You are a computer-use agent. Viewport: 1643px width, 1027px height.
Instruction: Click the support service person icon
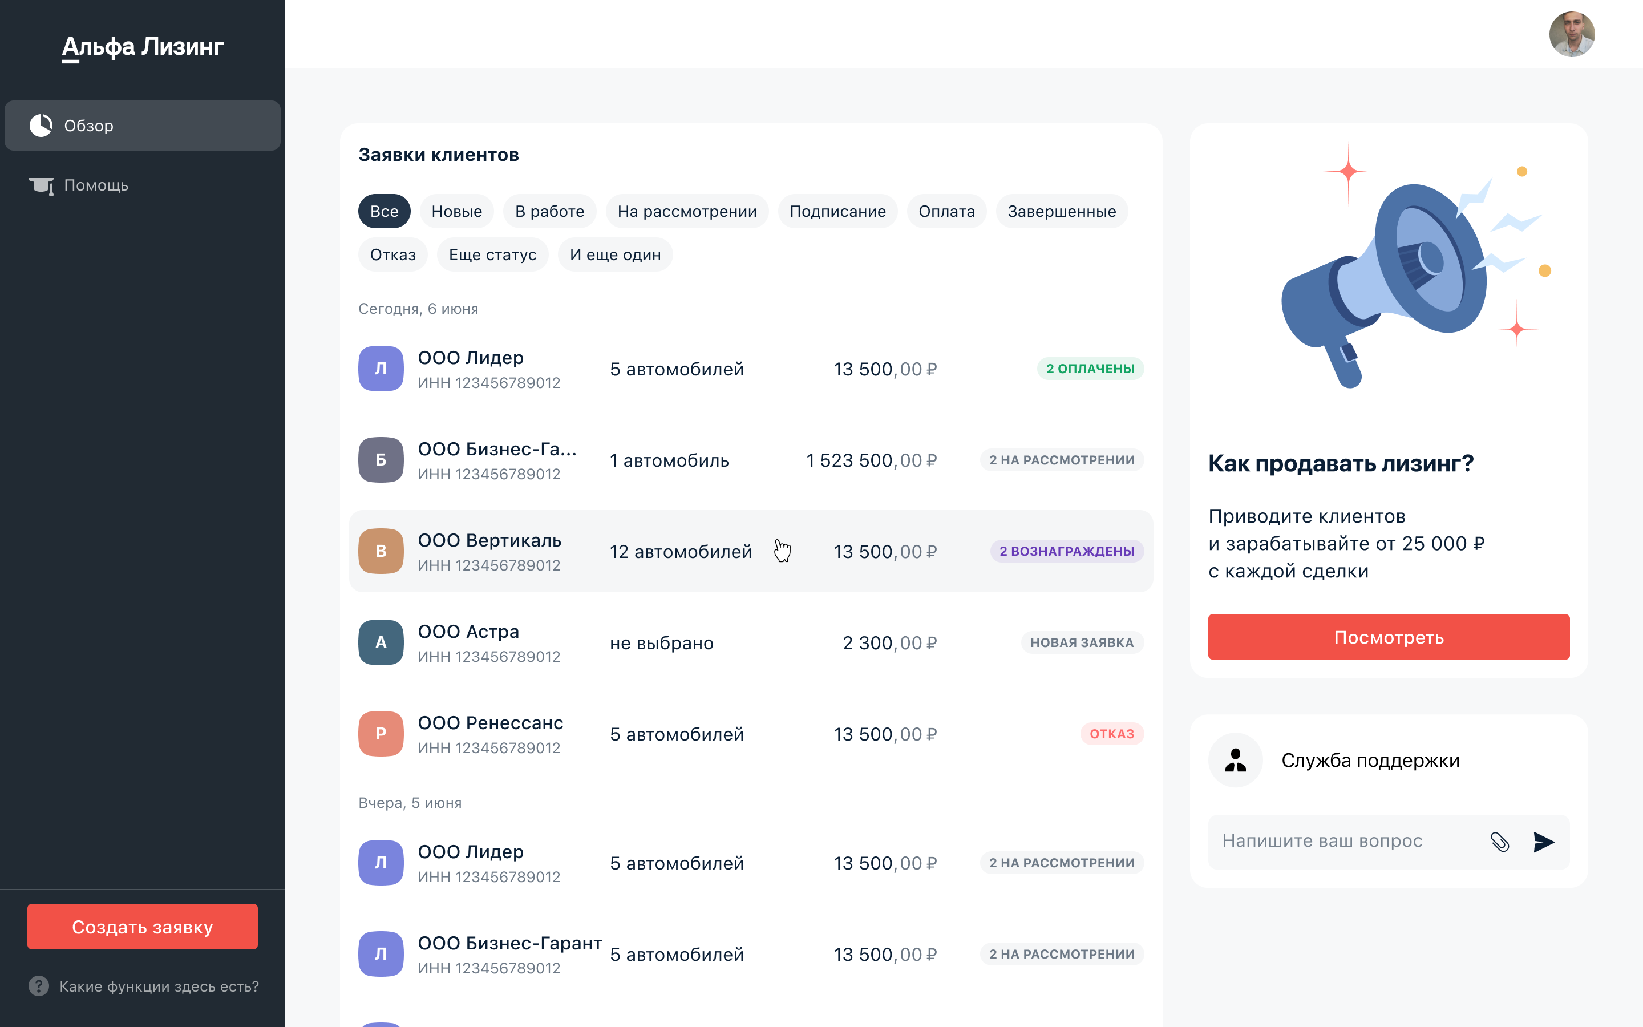[1235, 760]
